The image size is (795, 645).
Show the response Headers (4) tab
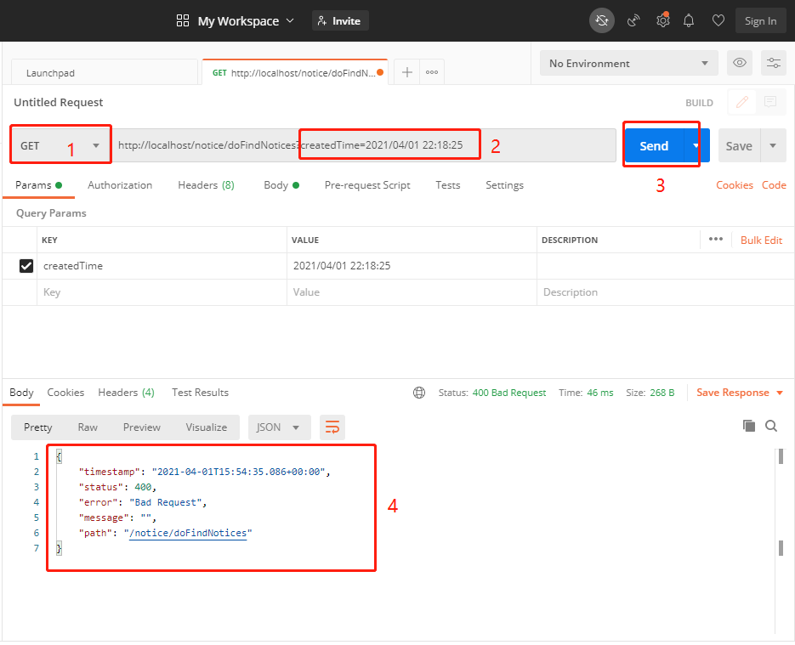pos(126,393)
